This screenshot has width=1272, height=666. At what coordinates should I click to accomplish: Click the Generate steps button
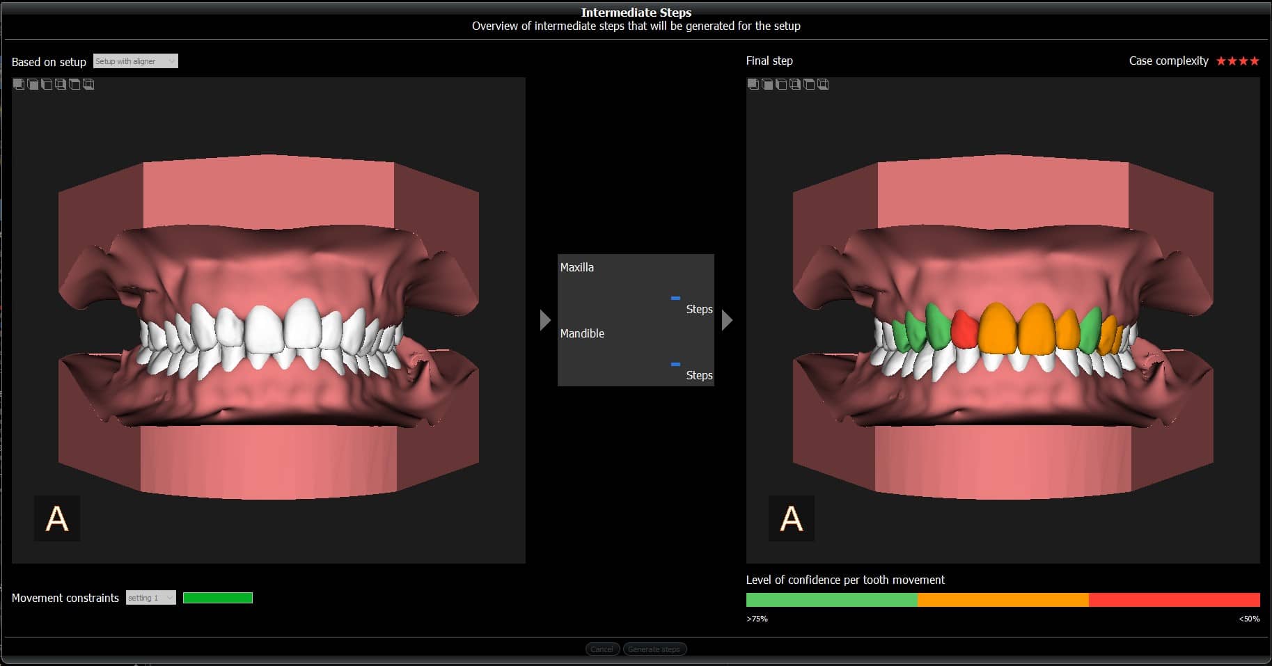point(654,649)
